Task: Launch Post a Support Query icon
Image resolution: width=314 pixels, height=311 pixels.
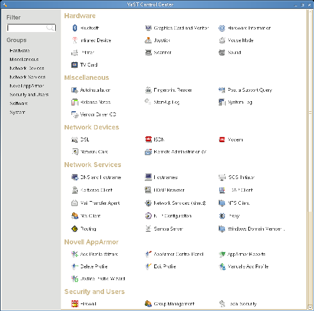Action: (222, 90)
